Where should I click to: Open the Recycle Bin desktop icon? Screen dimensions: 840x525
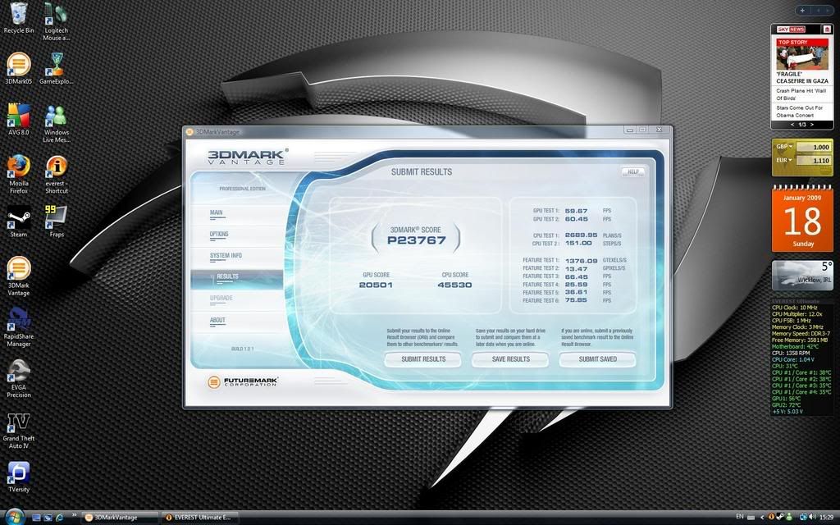point(19,18)
